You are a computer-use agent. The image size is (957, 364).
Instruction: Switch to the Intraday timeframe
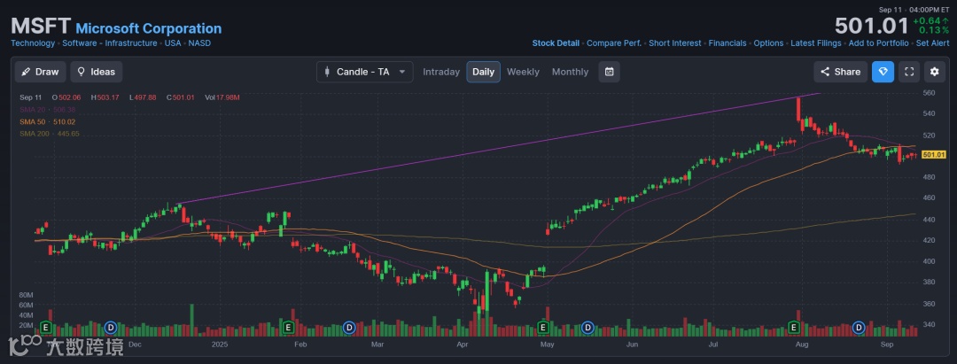(x=441, y=72)
